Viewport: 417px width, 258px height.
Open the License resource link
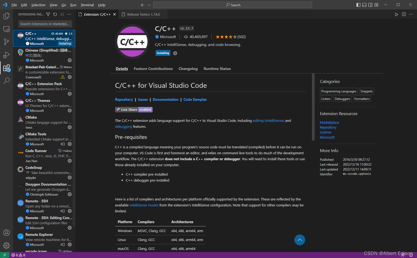[325, 132]
